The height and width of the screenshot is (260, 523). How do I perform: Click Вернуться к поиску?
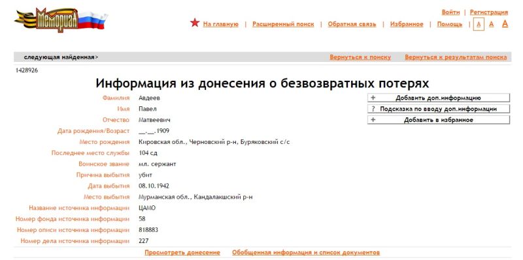pyautogui.click(x=360, y=57)
